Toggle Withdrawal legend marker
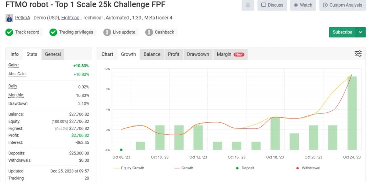The width and height of the screenshot is (367, 182). 308,168
